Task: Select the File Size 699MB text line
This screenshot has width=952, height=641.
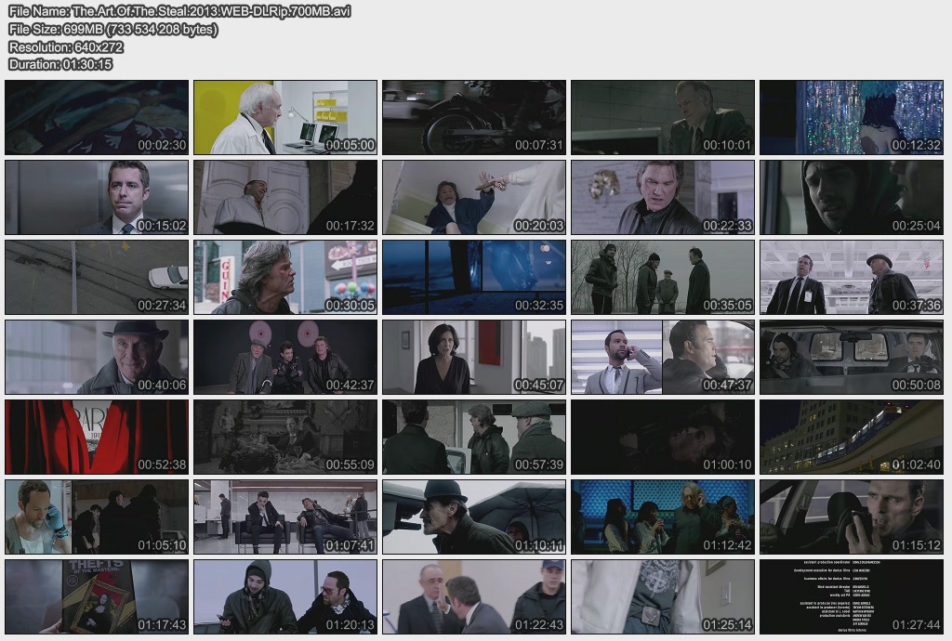Action: (113, 29)
